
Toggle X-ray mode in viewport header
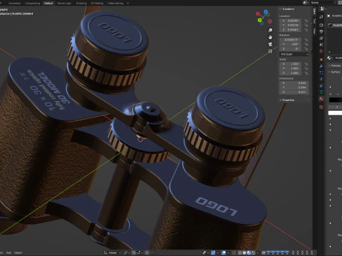(x=234, y=252)
